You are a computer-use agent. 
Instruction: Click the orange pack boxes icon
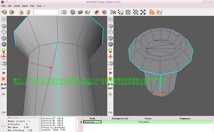[x=152, y=12]
